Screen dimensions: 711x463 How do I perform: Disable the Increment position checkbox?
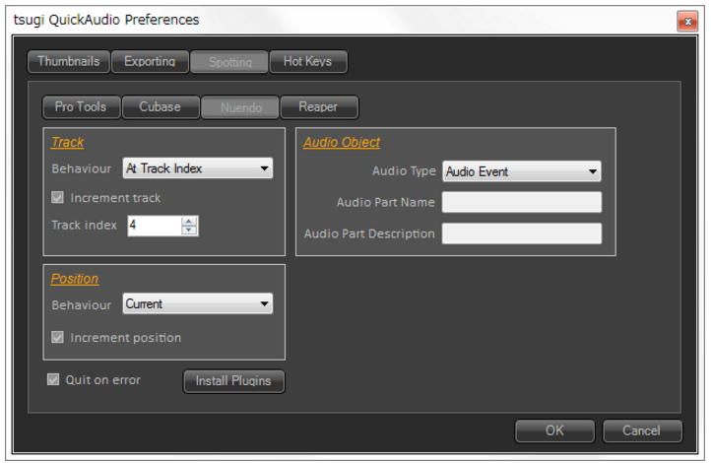[x=57, y=338]
